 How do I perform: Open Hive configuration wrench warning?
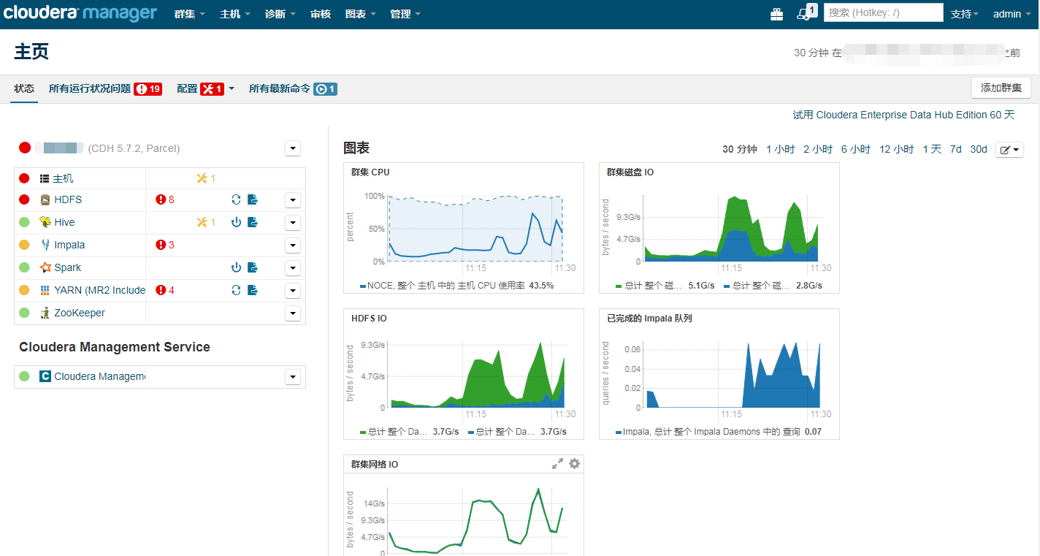206,222
